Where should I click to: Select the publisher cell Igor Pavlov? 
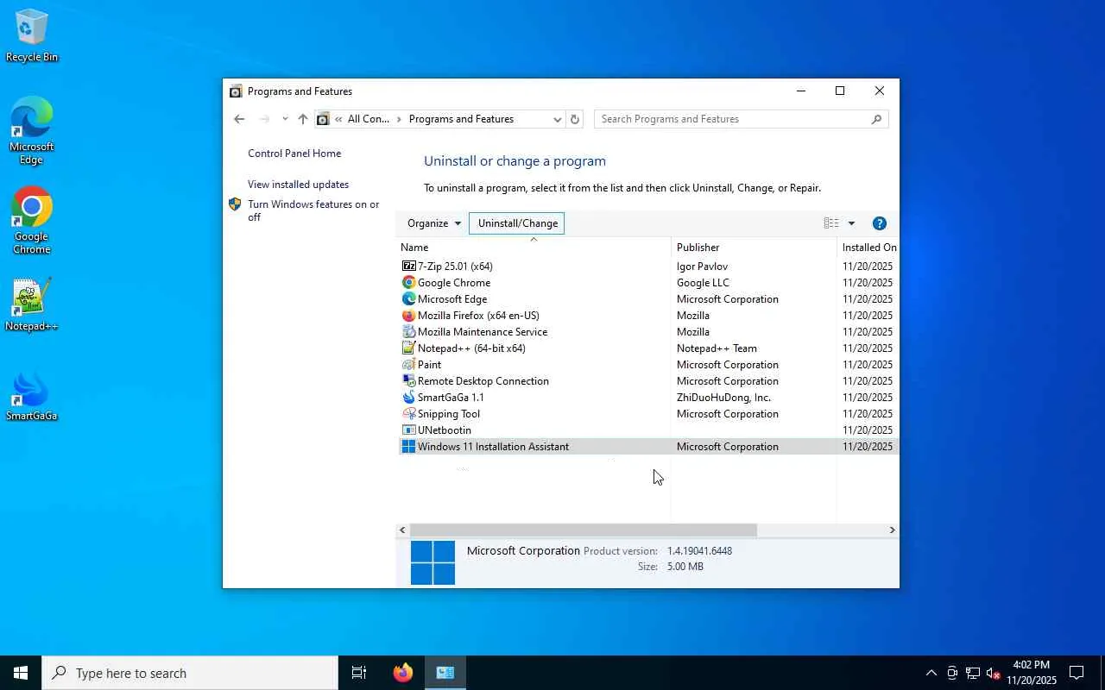tap(702, 267)
